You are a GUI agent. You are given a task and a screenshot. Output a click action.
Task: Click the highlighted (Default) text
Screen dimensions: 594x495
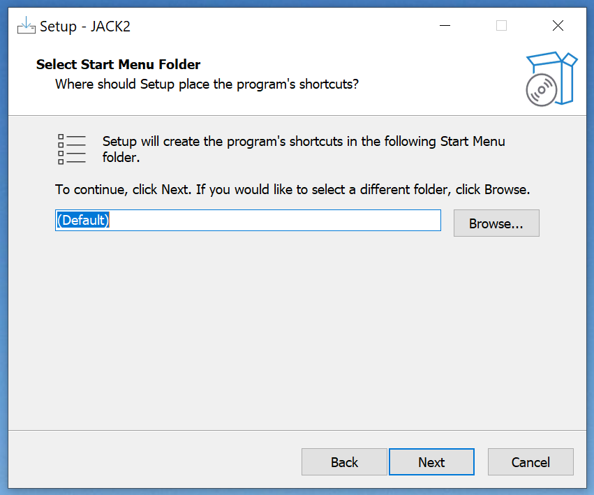83,221
